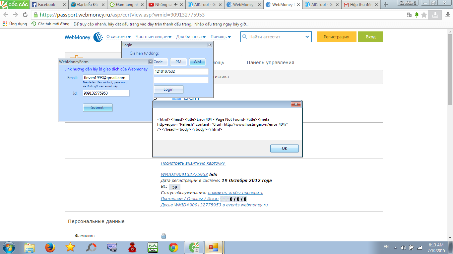Switch to the Facebook tab
The image size is (453, 254).
49,5
